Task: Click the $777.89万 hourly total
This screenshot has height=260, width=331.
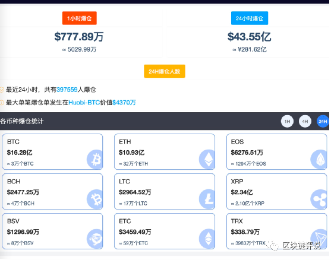Action: 79,36
